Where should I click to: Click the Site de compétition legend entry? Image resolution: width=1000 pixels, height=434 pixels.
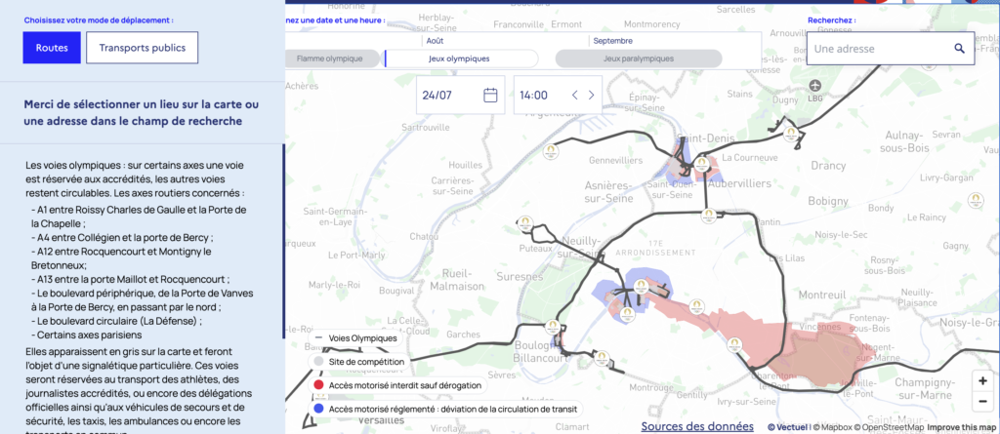tap(359, 362)
